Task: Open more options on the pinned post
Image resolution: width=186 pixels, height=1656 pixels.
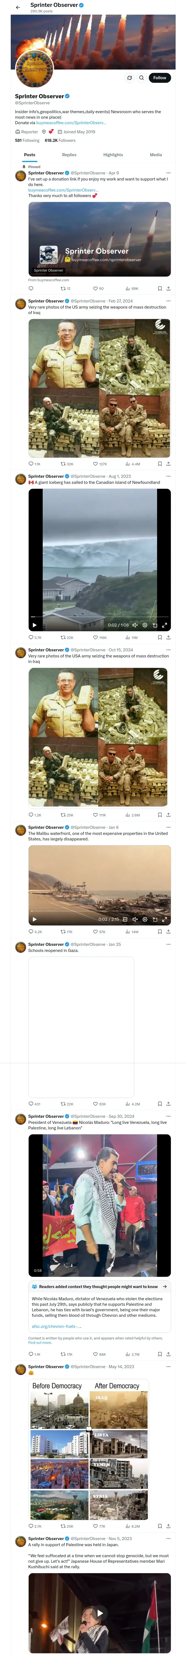Action: [x=168, y=173]
